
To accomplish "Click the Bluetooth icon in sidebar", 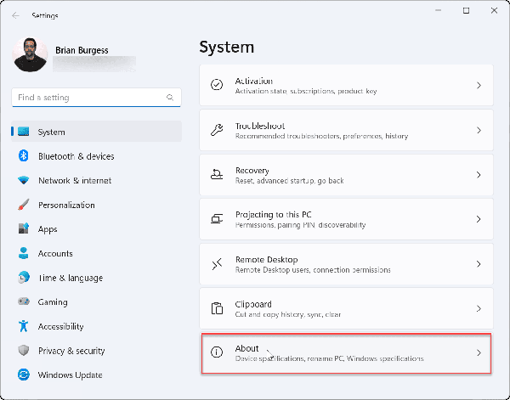I will (x=24, y=156).
